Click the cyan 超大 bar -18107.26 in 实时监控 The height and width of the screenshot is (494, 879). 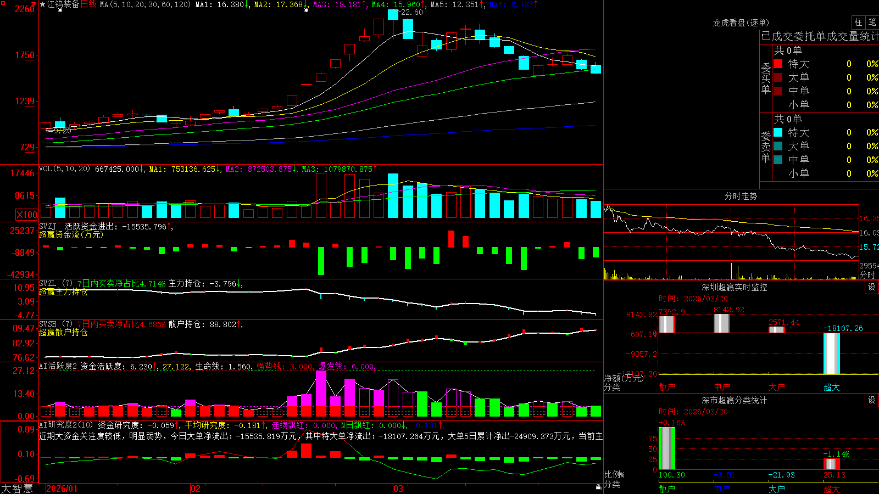(x=831, y=353)
